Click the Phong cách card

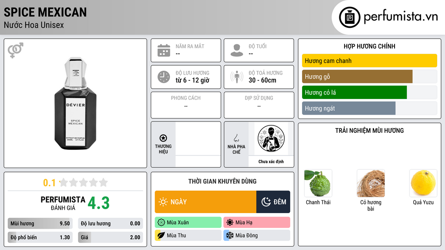pos(186,105)
